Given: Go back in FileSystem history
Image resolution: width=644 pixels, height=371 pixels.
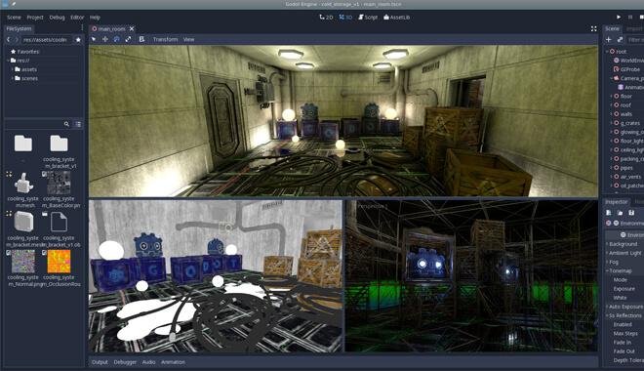Looking at the screenshot, I should point(8,39).
